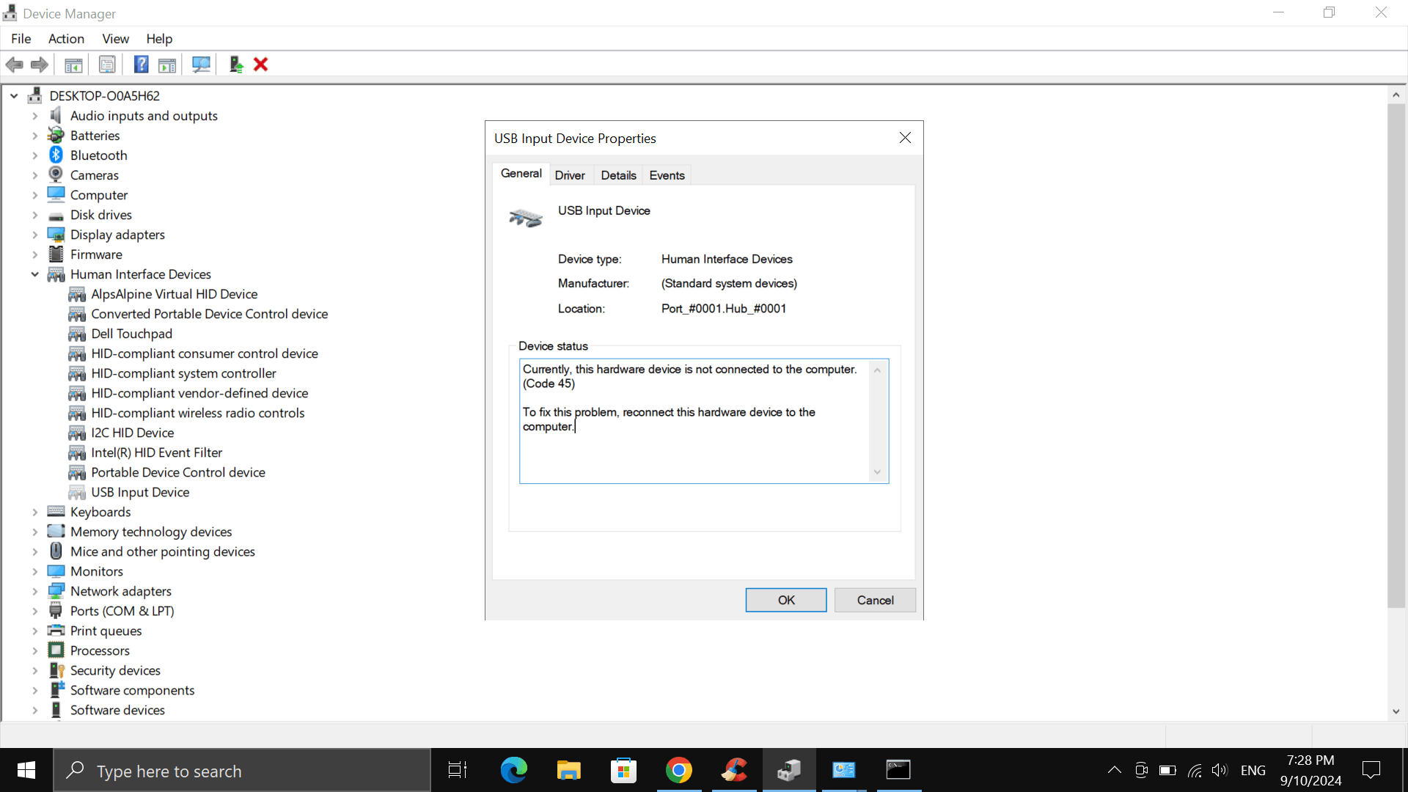Click the Properties toolbar icon
Image resolution: width=1408 pixels, height=792 pixels.
coord(107,65)
